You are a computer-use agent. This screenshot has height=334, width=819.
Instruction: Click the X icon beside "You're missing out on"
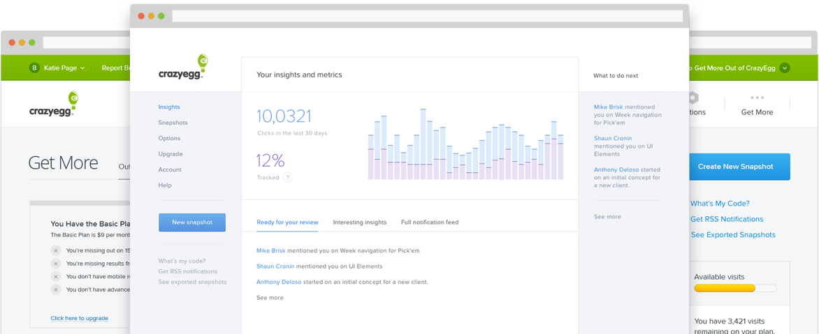56,250
